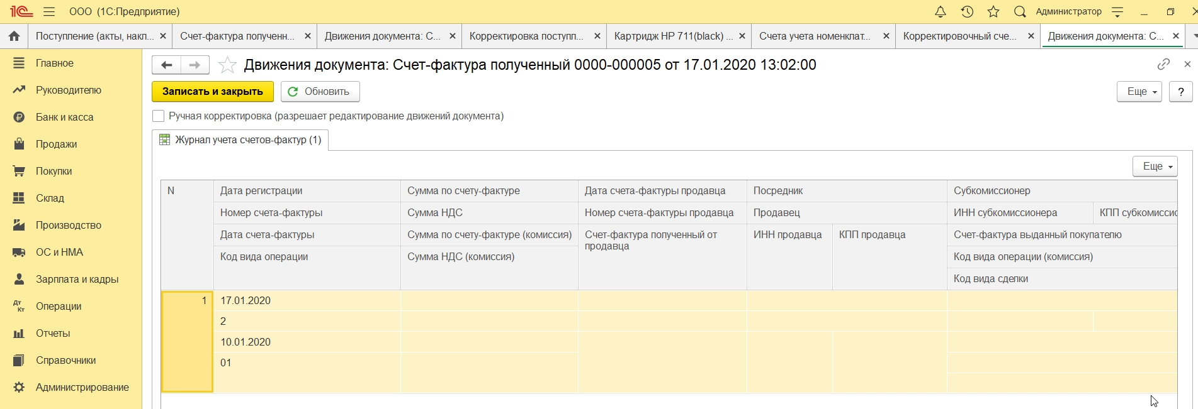Close the Картридж HP 711(black) tab
This screenshot has height=409, width=1198.
click(742, 36)
